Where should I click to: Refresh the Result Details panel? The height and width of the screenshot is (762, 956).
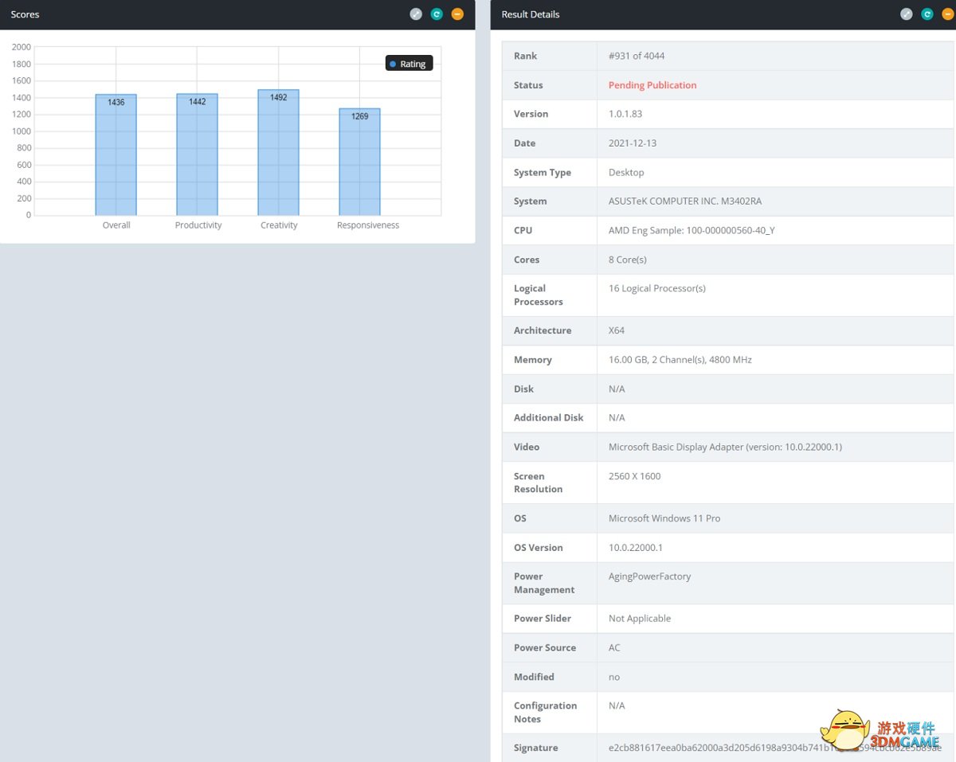pos(927,14)
